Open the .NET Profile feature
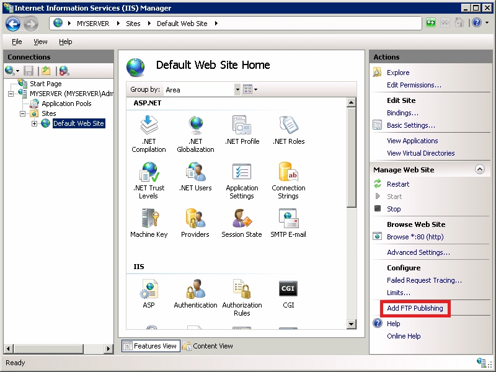The height and width of the screenshot is (372, 496). point(242,130)
